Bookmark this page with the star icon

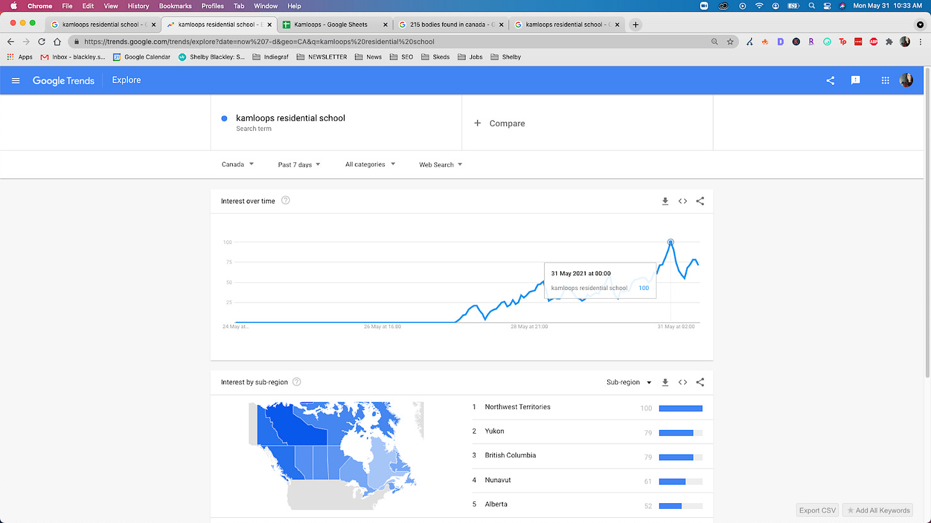[730, 42]
